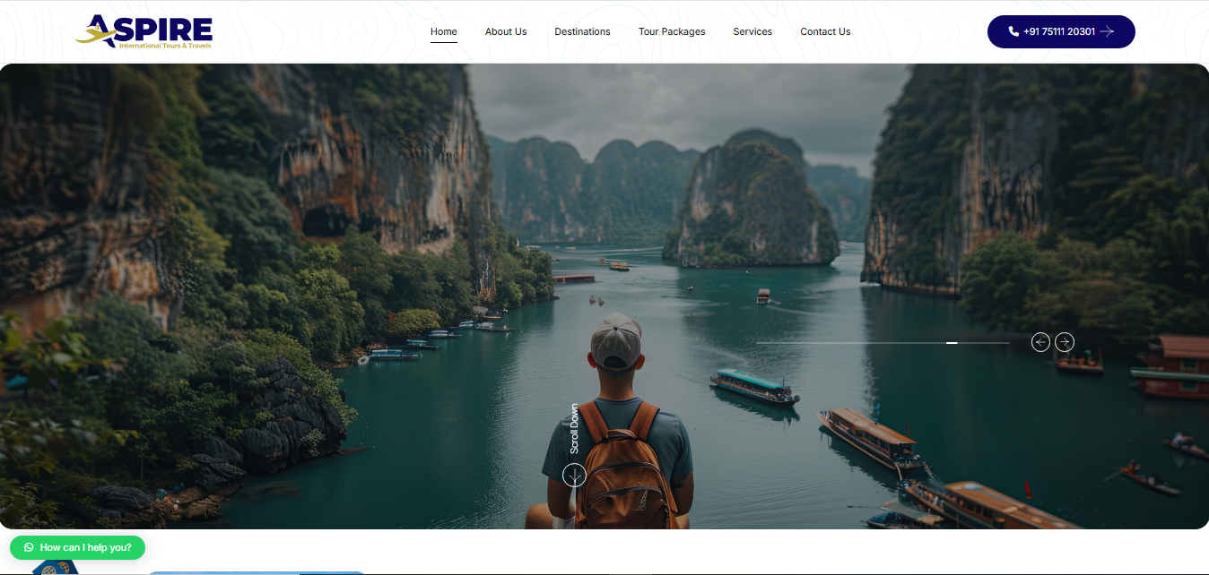
Task: Call +91 75111 20301 button
Action: (x=1058, y=31)
